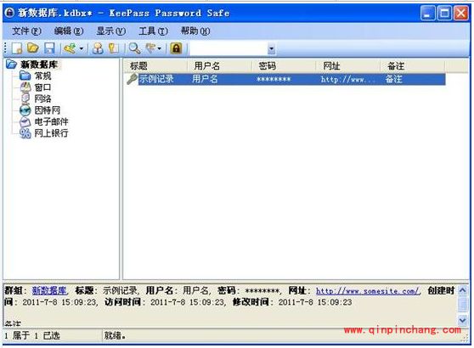This screenshot has width=474, height=348.
Task: Click the details pane scroll up arrow
Action: click(462, 291)
